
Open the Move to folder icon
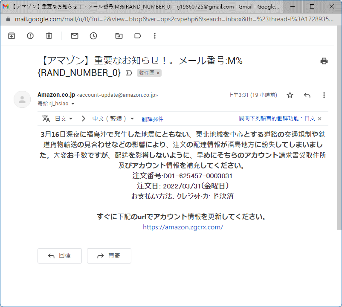coord(119,36)
